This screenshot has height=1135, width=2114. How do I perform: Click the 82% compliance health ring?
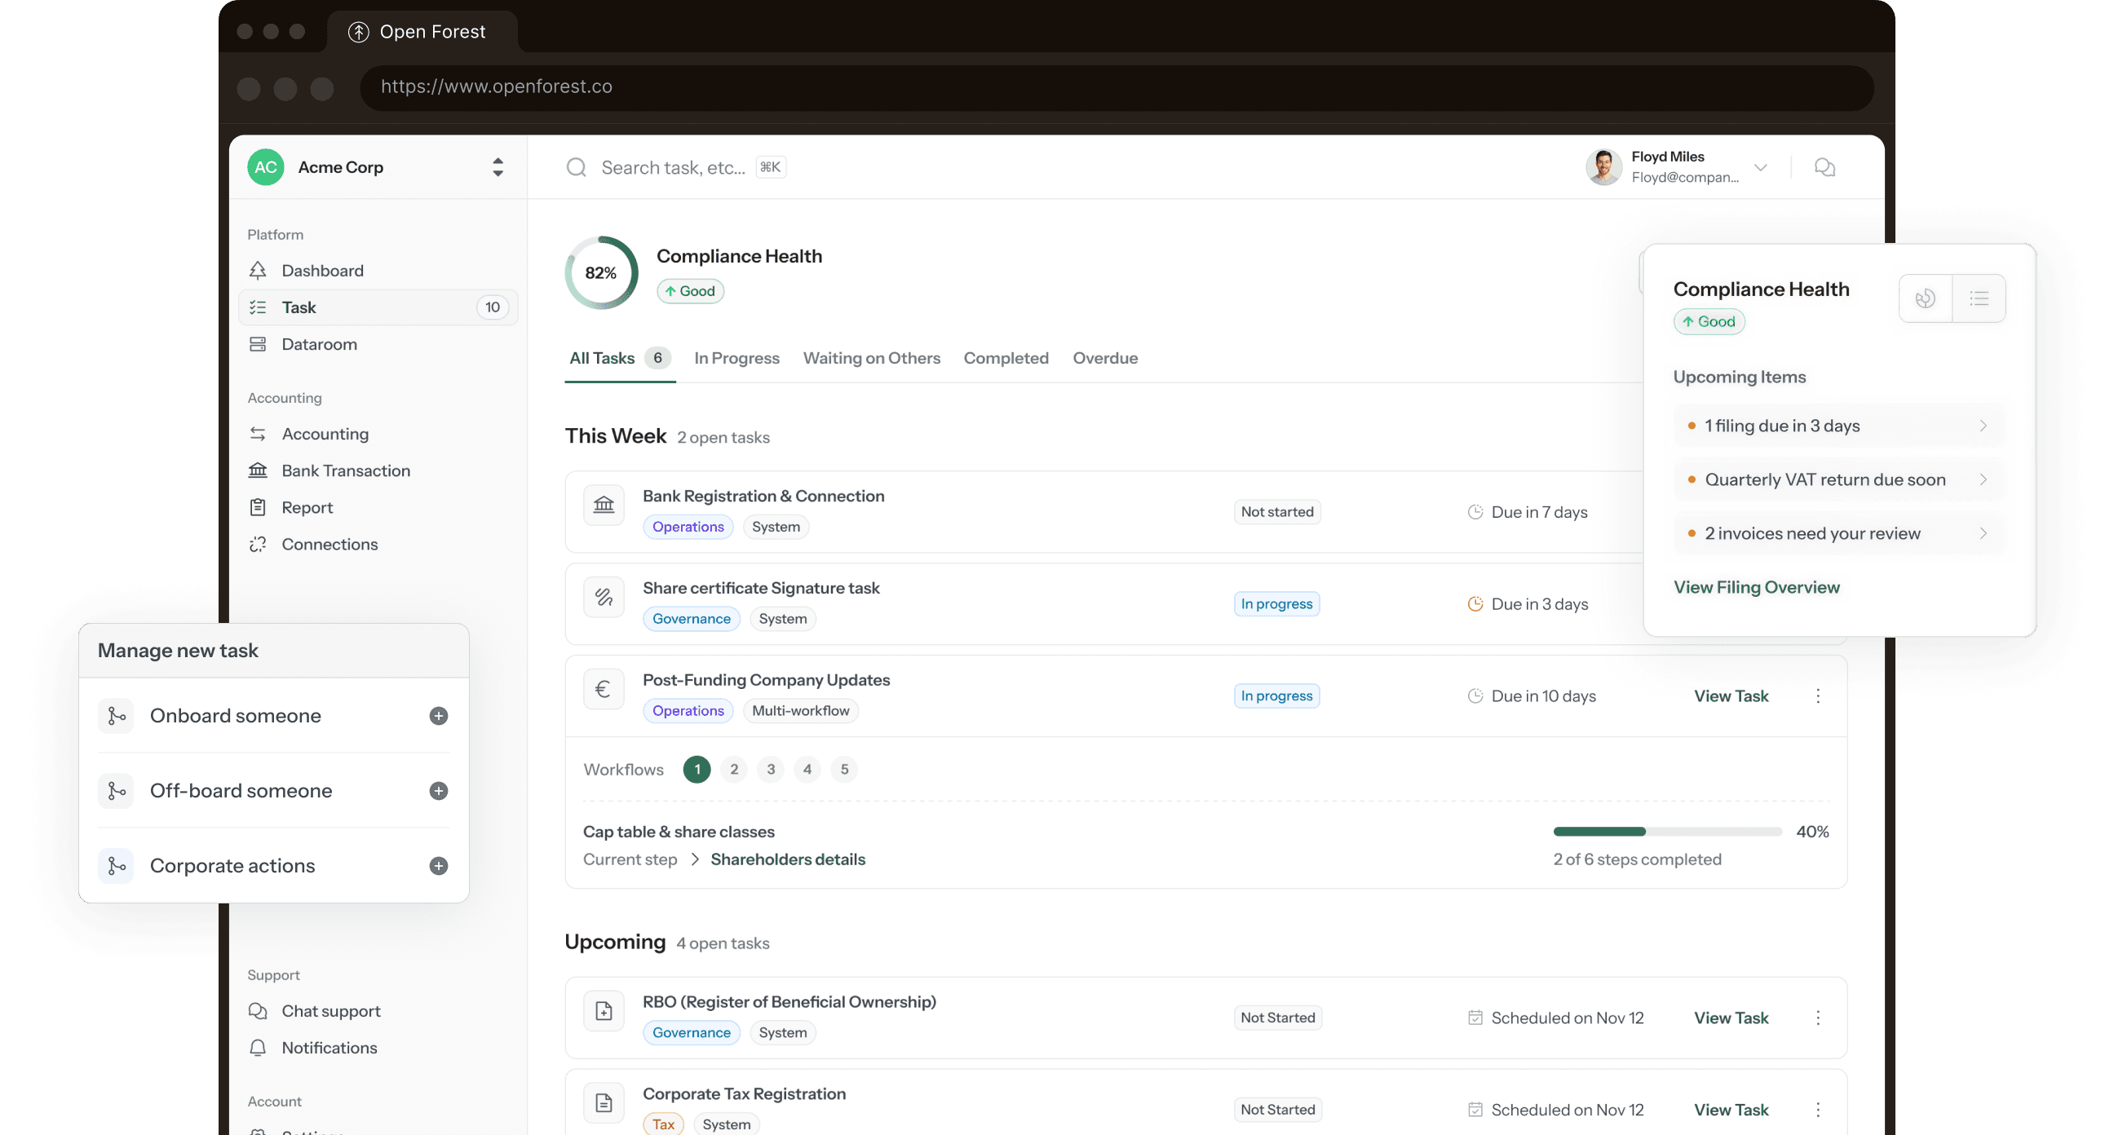click(601, 272)
